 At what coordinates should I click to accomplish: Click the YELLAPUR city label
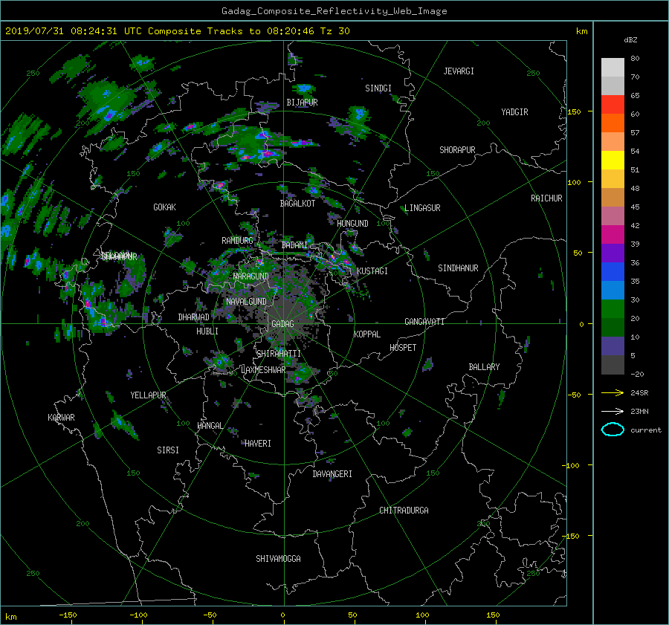[148, 395]
